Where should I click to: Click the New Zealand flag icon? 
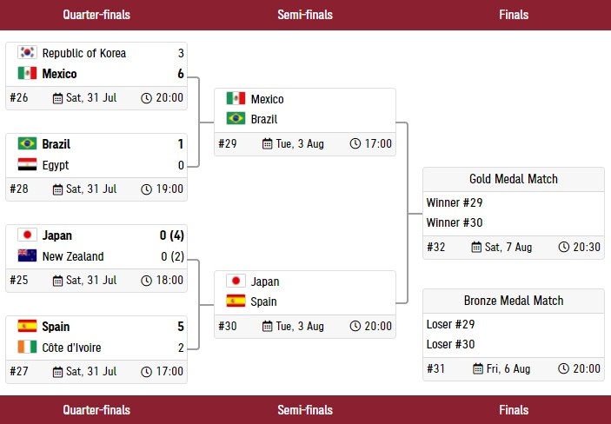pyautogui.click(x=27, y=256)
